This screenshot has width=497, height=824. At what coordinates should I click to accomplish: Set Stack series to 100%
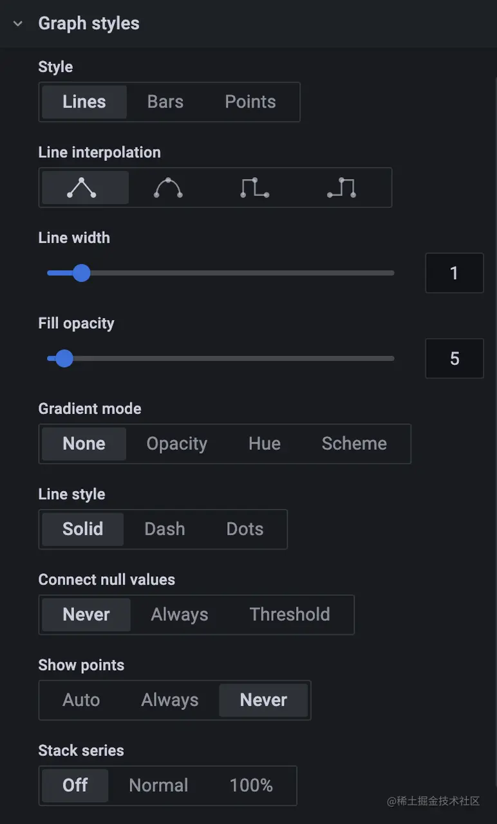[250, 785]
